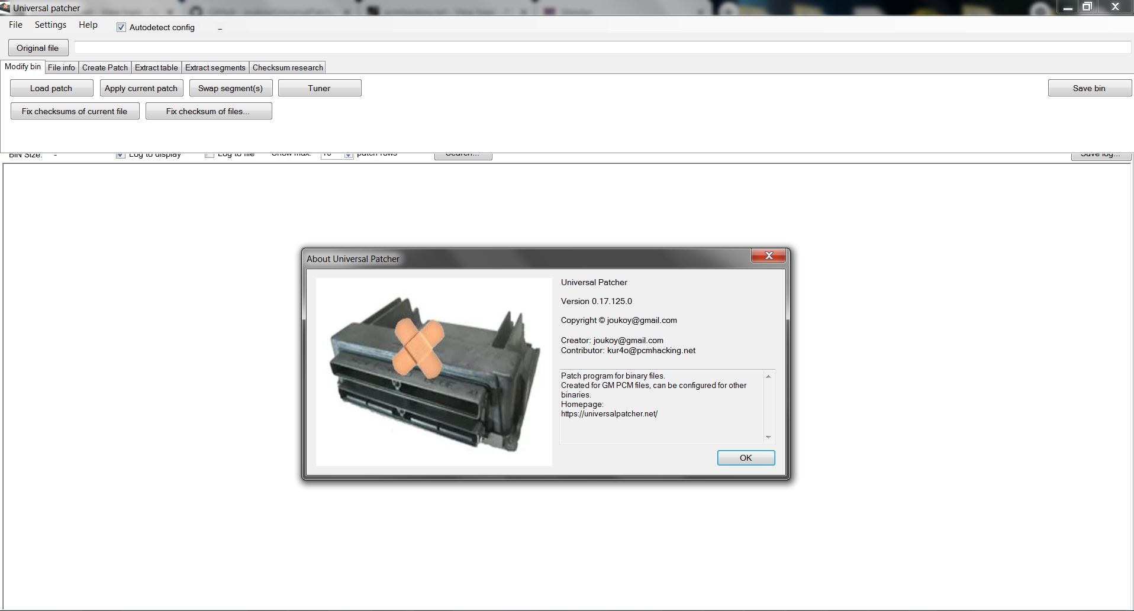The height and width of the screenshot is (611, 1134).
Task: Select the Checksum research tab
Action: coord(288,67)
